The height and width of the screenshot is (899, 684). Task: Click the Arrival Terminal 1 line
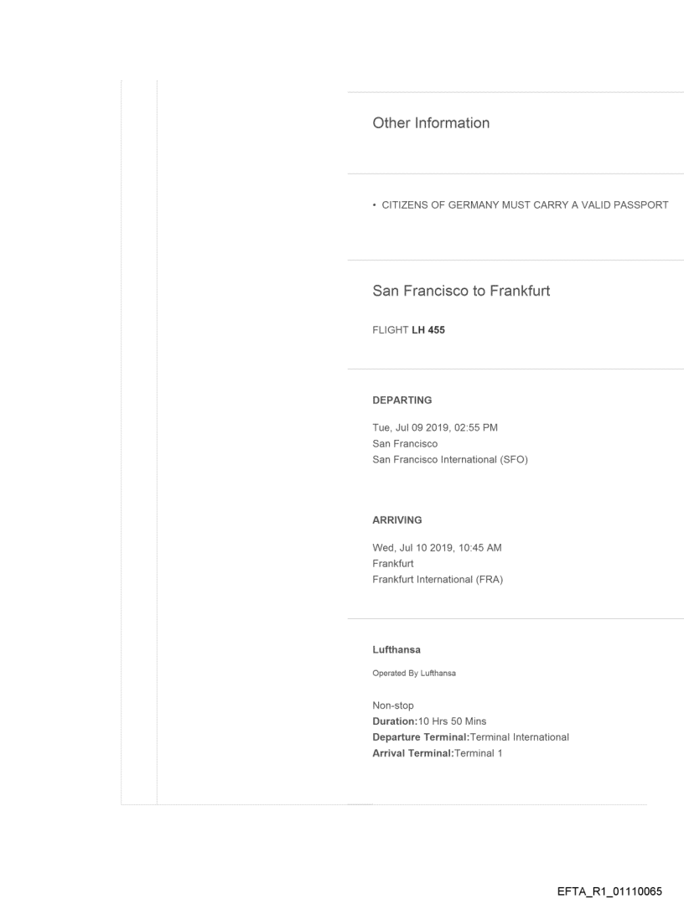[436, 752]
